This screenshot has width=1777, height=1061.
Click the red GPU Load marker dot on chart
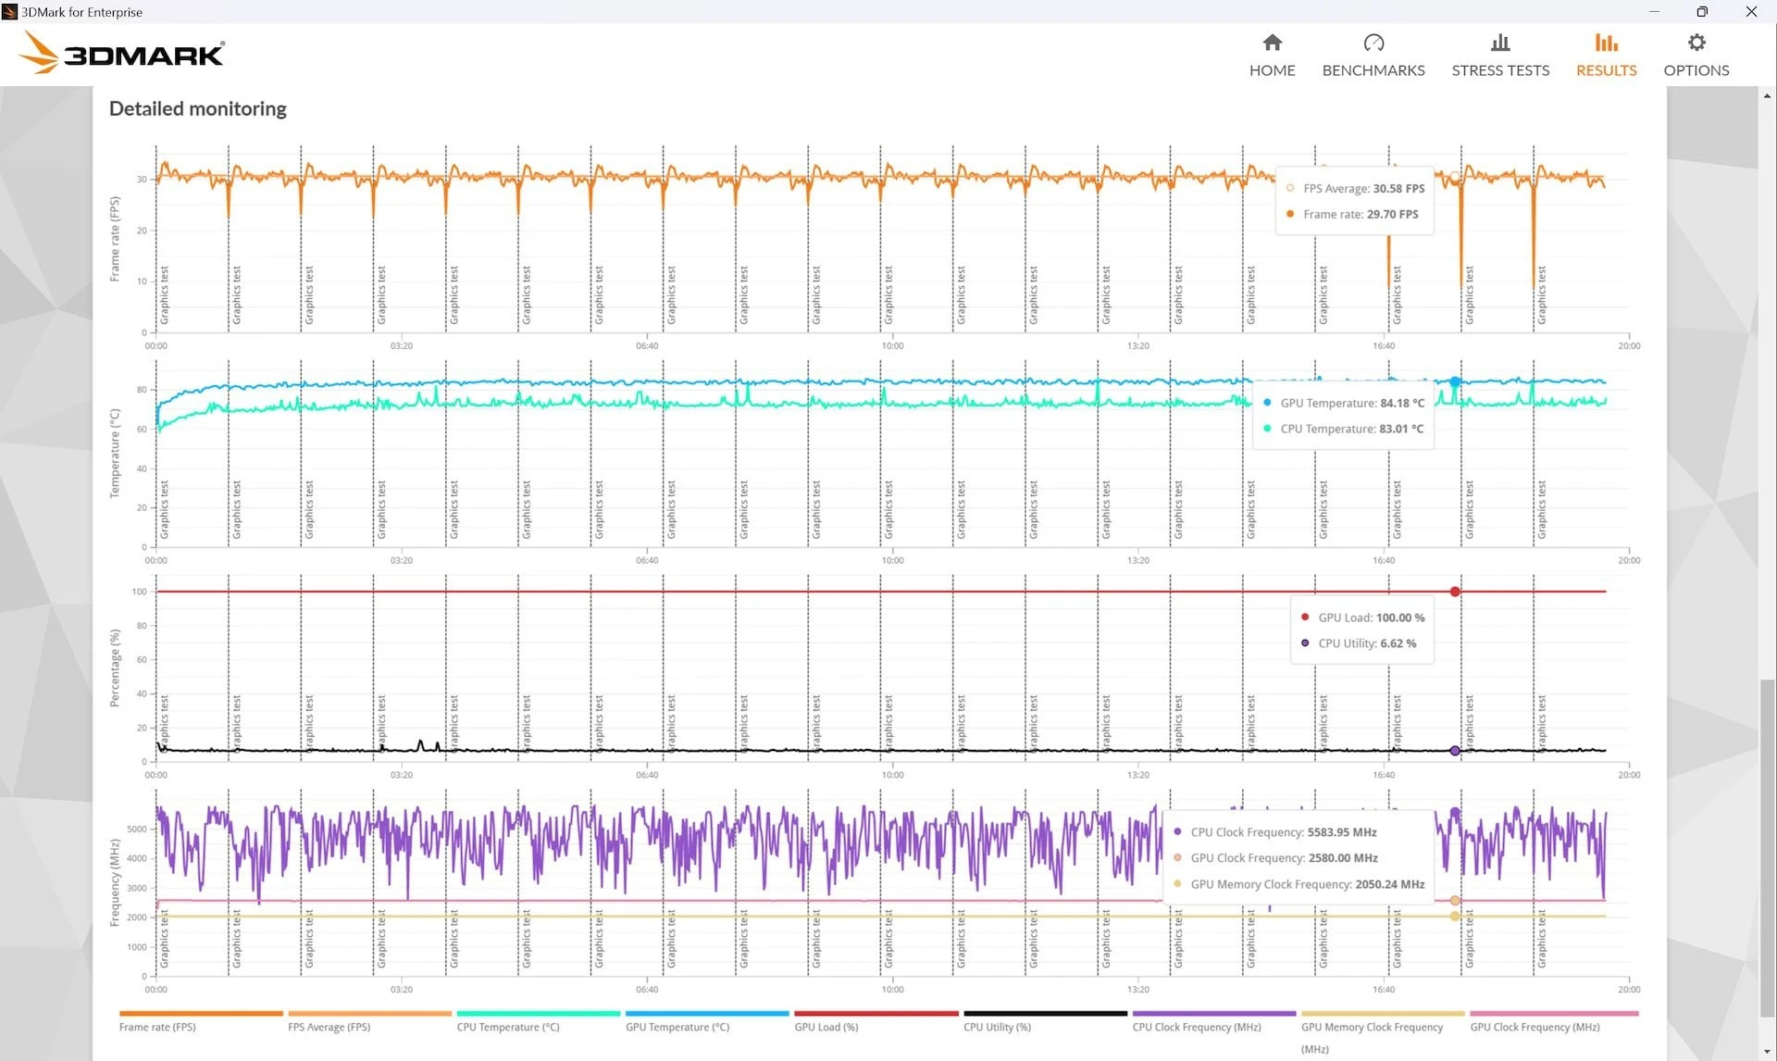pos(1455,592)
